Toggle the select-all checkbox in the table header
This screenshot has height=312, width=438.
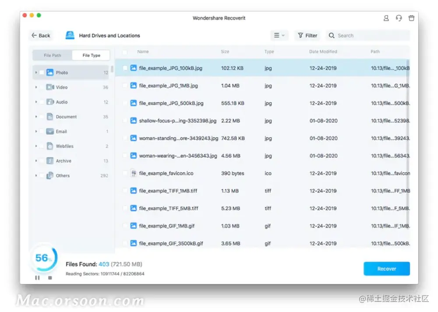click(124, 52)
